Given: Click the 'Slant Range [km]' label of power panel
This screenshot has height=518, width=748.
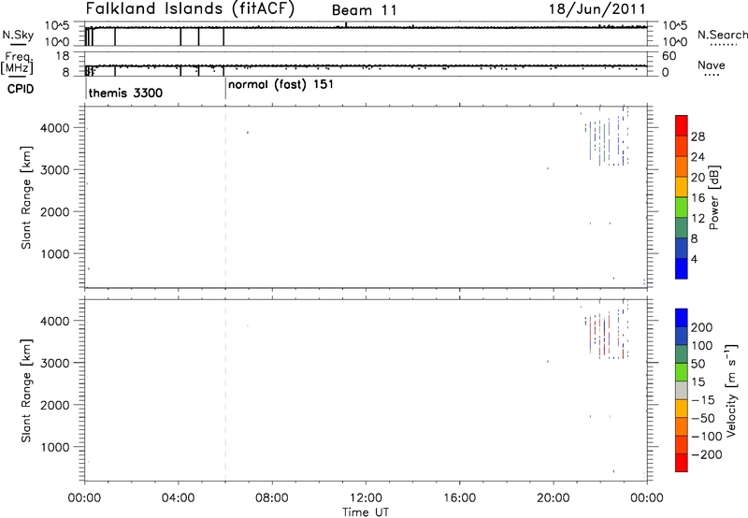Looking at the screenshot, I should (26, 197).
